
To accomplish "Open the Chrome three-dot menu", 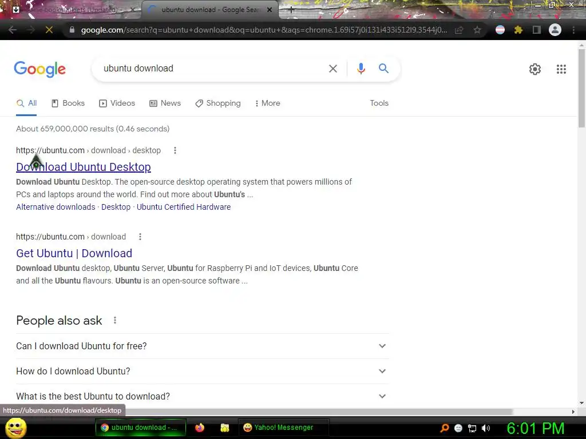I will tap(573, 30).
